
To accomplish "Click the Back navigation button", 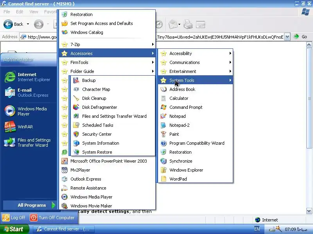I will pyautogui.click(x=14, y=24).
